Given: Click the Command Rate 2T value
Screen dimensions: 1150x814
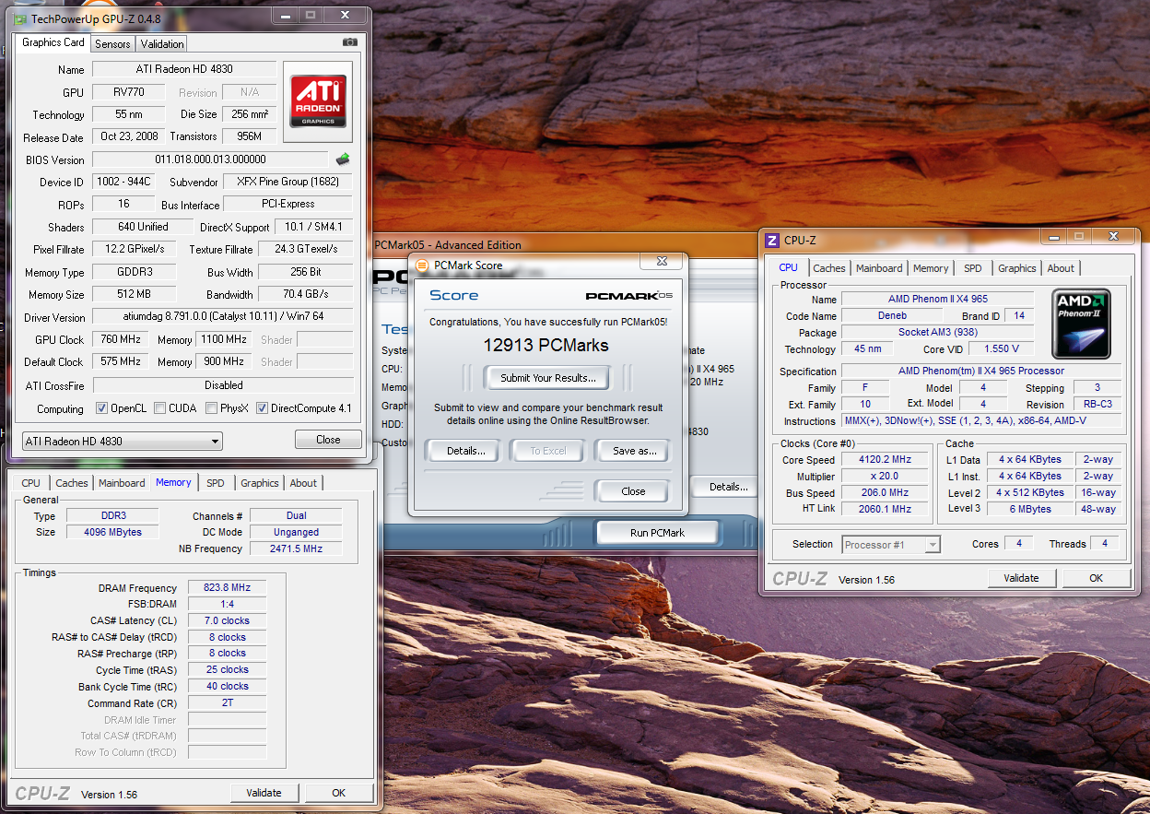Looking at the screenshot, I should 228,703.
